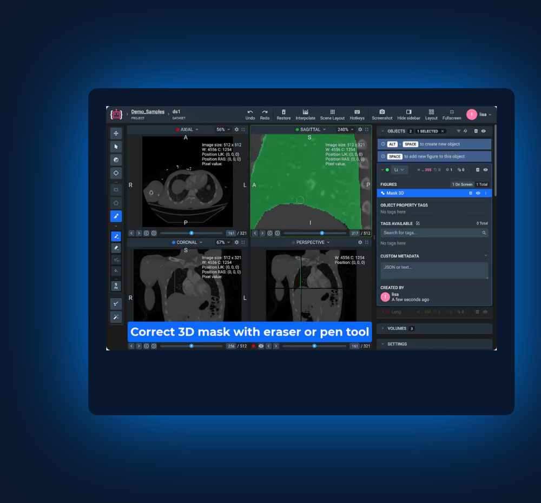Click the Search for tags field
The height and width of the screenshot is (503, 541).
pos(434,233)
